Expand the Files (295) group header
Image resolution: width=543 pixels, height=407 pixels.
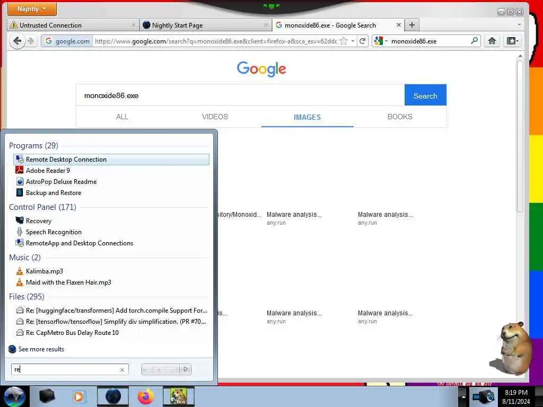pos(27,297)
